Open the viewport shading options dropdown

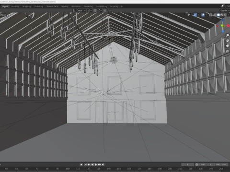click(x=228, y=15)
